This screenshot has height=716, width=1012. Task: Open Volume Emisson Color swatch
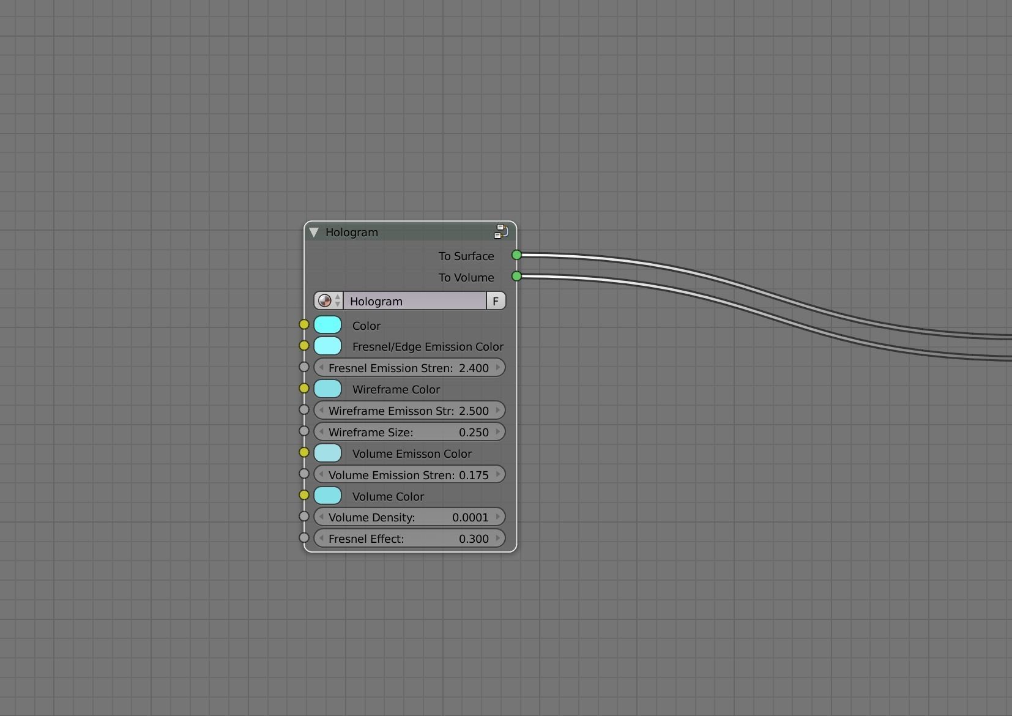(328, 453)
